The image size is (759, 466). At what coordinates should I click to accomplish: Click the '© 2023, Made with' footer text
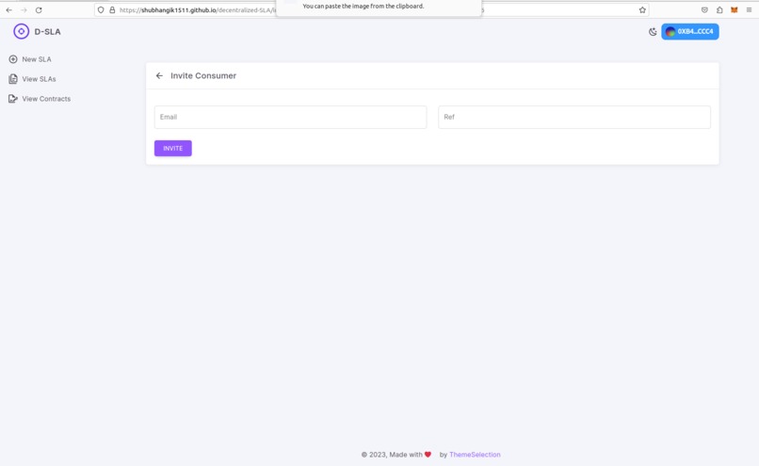coord(392,455)
